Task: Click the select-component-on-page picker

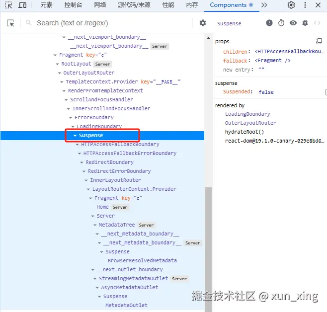Action: [10, 23]
